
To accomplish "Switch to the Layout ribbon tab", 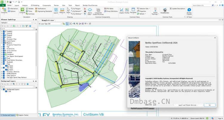I will pos(17,5).
